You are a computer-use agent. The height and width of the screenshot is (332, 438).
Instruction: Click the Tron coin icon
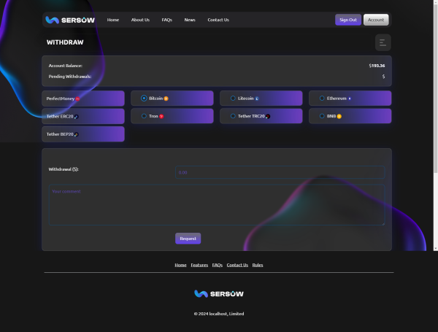[161, 117]
